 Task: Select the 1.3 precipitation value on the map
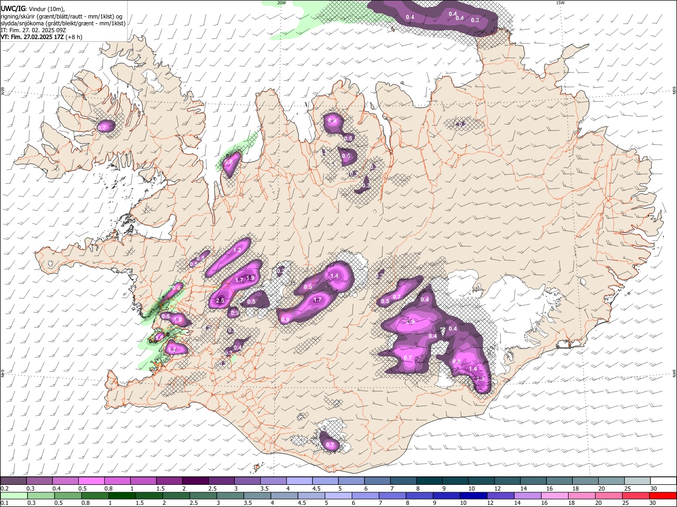480,379
